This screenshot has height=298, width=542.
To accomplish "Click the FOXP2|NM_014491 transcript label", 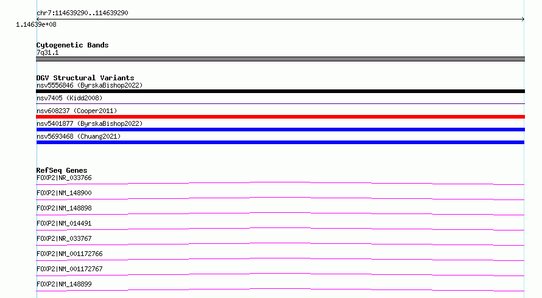I will (x=64, y=223).
